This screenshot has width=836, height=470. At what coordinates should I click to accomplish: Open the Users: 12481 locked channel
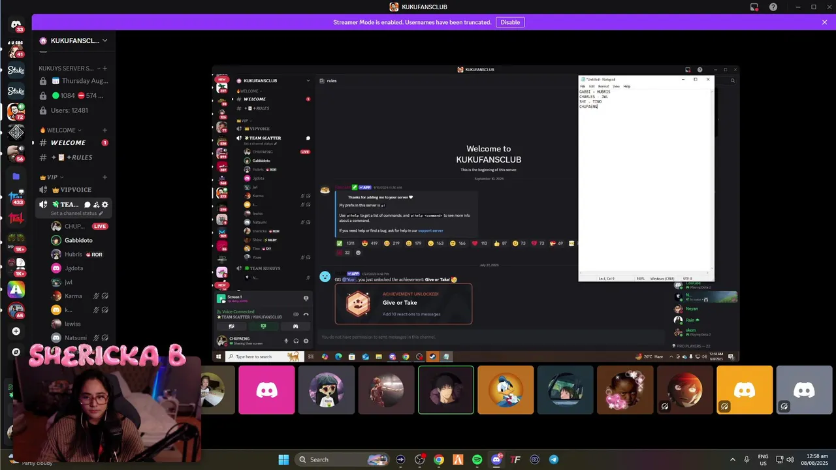[x=73, y=110]
